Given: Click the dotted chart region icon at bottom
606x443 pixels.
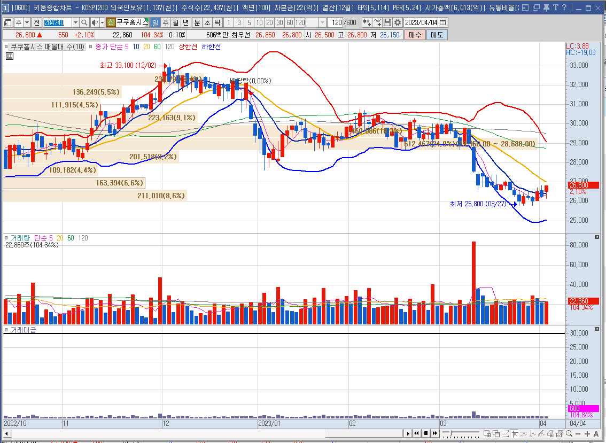Looking at the screenshot, I should click(x=505, y=434).
